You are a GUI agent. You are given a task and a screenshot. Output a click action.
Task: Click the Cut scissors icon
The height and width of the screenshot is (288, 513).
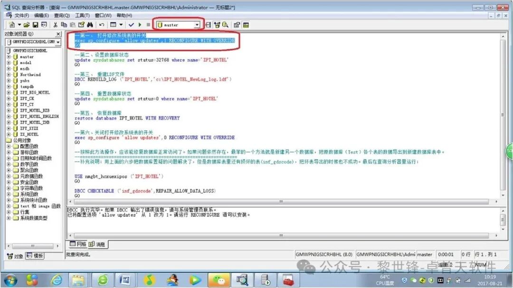click(x=56, y=25)
